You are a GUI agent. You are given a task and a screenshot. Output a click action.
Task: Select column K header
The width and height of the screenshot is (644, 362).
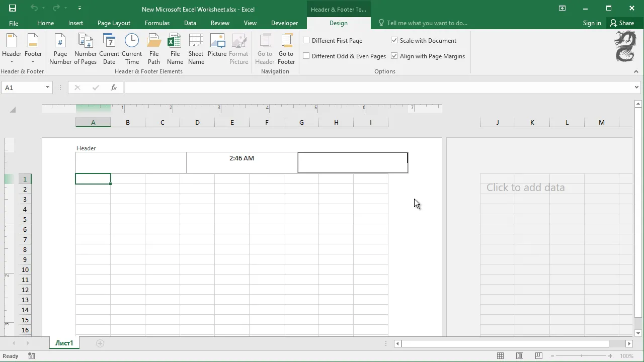pos(532,122)
